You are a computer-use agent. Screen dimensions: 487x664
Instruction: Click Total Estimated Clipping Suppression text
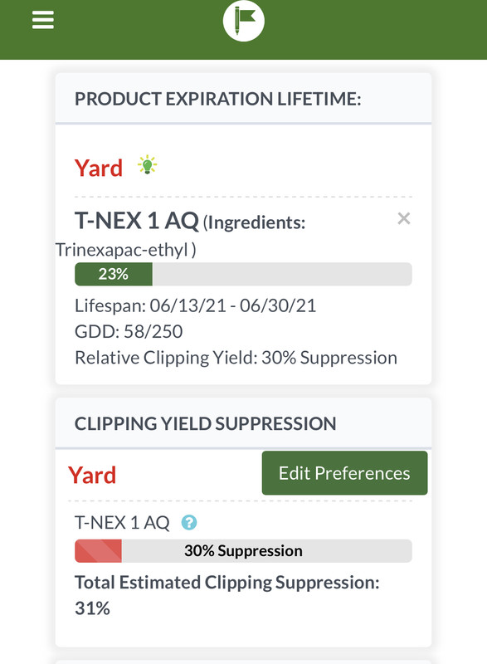(x=226, y=595)
